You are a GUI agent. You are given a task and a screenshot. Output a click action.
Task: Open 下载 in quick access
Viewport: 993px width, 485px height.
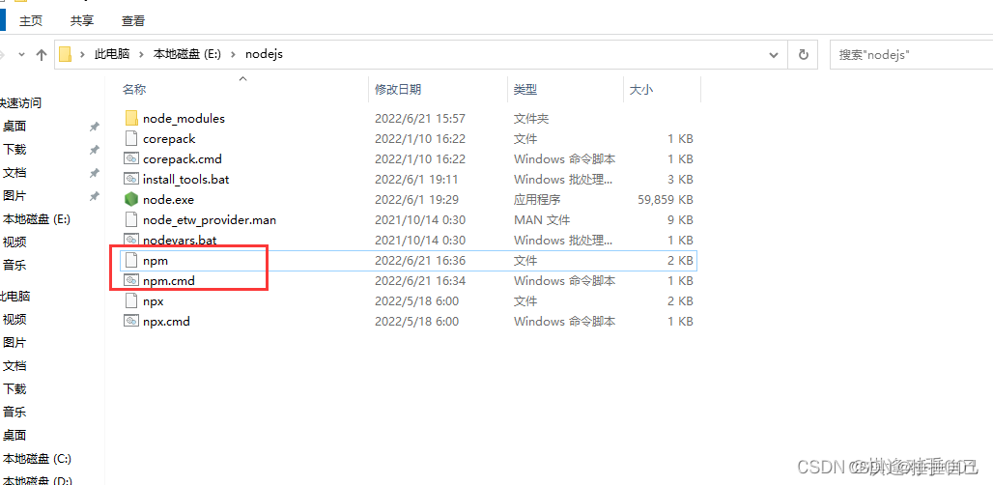click(x=14, y=150)
